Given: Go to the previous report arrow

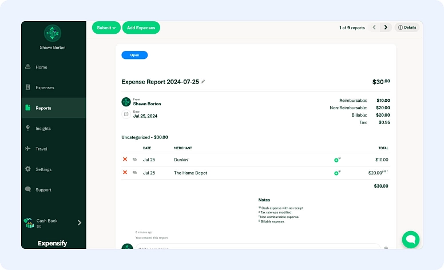Looking at the screenshot, I should (374, 27).
